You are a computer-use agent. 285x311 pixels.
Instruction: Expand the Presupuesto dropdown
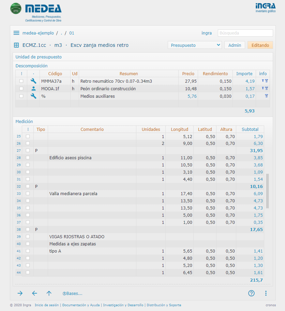coord(194,45)
